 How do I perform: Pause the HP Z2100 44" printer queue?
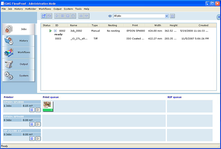pyautogui.click(x=32, y=138)
